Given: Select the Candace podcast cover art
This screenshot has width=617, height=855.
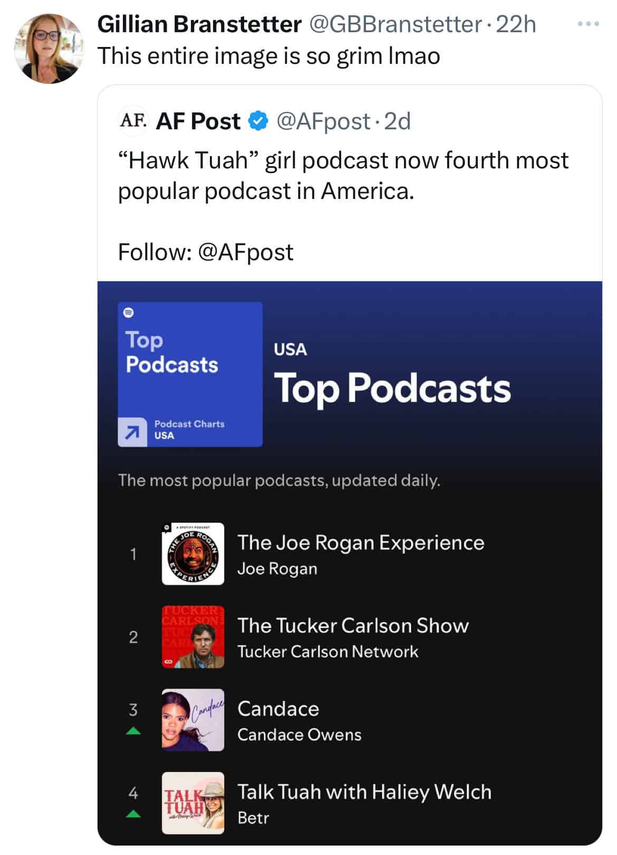Looking at the screenshot, I should pos(193,720).
